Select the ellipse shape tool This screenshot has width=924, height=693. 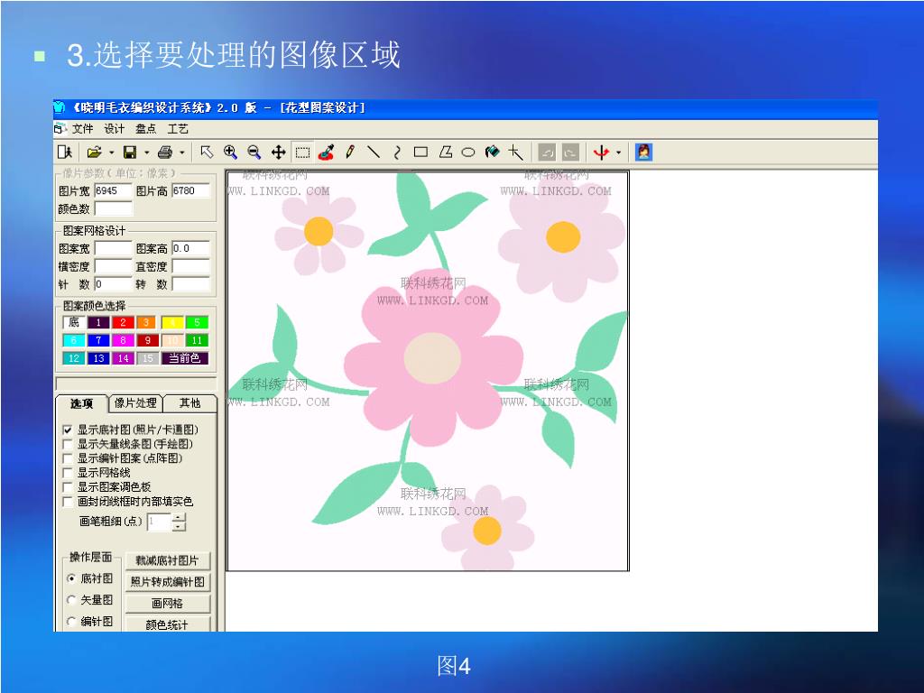[x=468, y=152]
